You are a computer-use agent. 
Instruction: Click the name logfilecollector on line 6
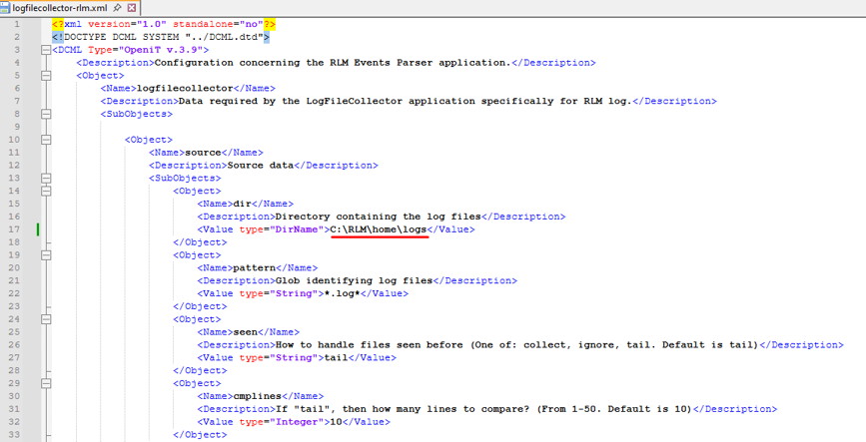click(185, 88)
